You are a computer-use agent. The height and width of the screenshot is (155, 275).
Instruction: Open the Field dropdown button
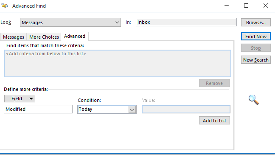click(20, 99)
